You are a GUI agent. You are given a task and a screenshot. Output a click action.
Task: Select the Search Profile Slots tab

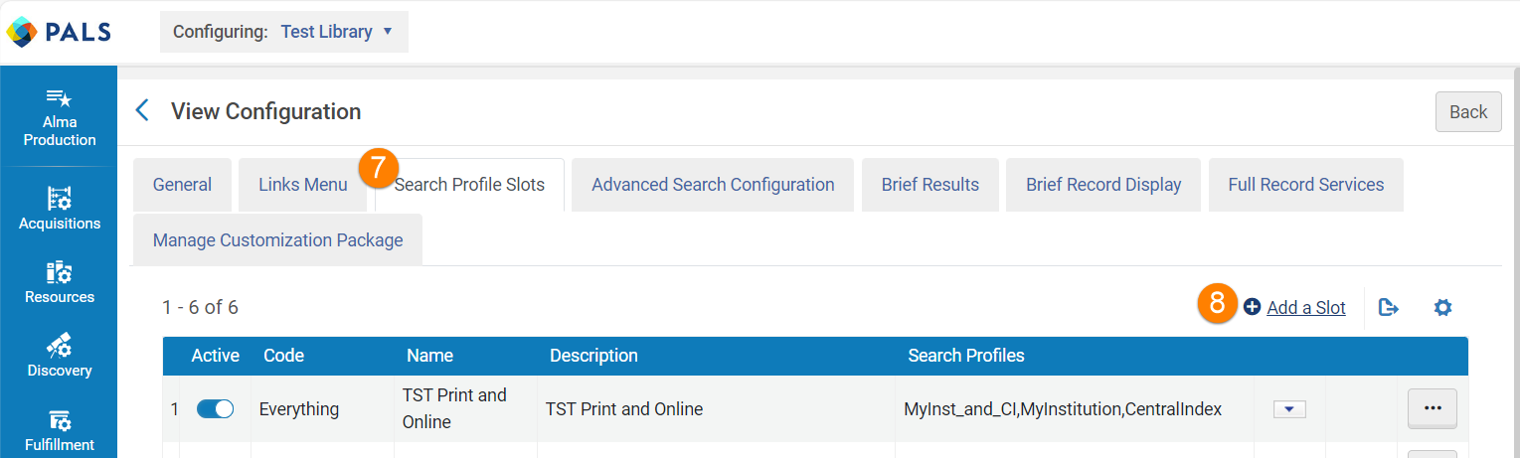[469, 185]
